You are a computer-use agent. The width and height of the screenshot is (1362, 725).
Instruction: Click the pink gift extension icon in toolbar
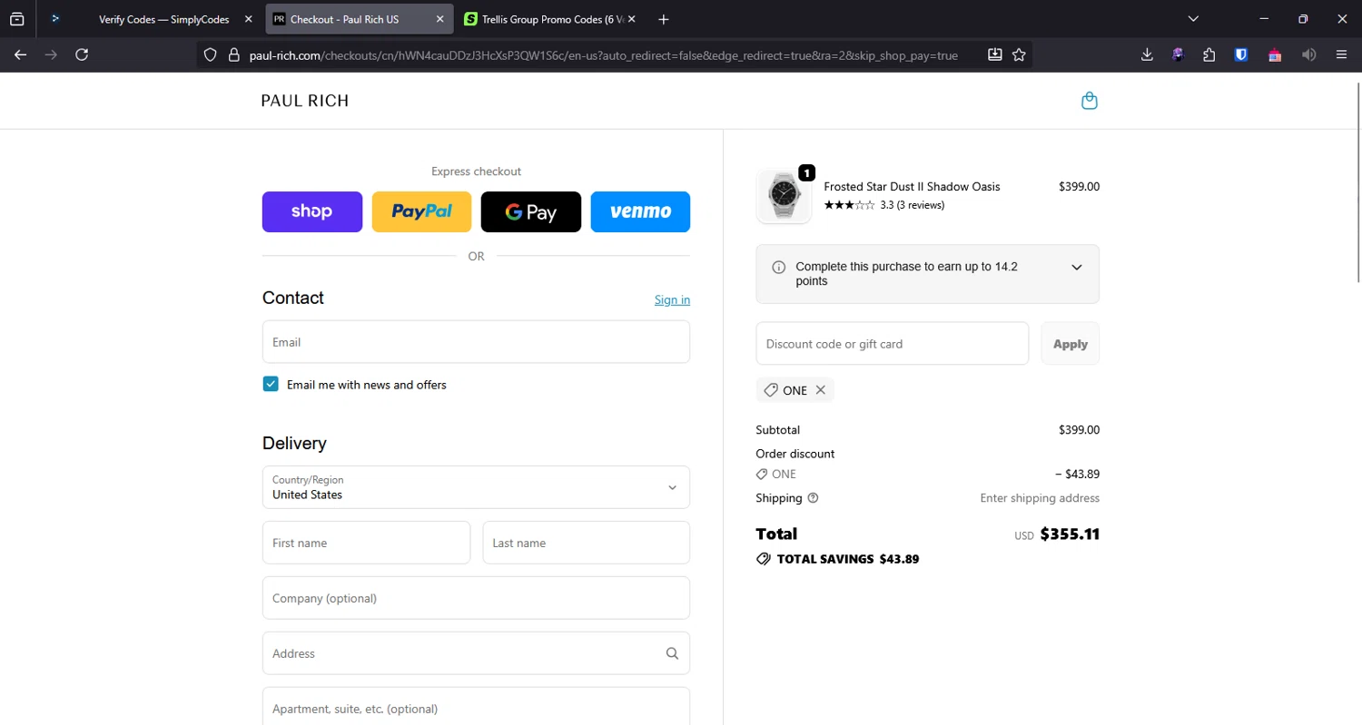(x=1275, y=54)
